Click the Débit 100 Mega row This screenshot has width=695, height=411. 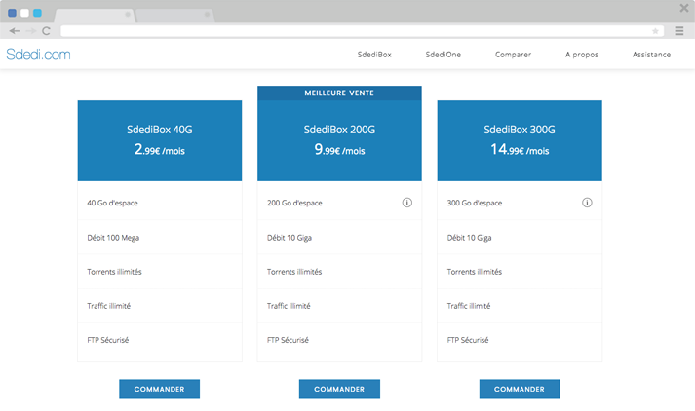point(160,237)
